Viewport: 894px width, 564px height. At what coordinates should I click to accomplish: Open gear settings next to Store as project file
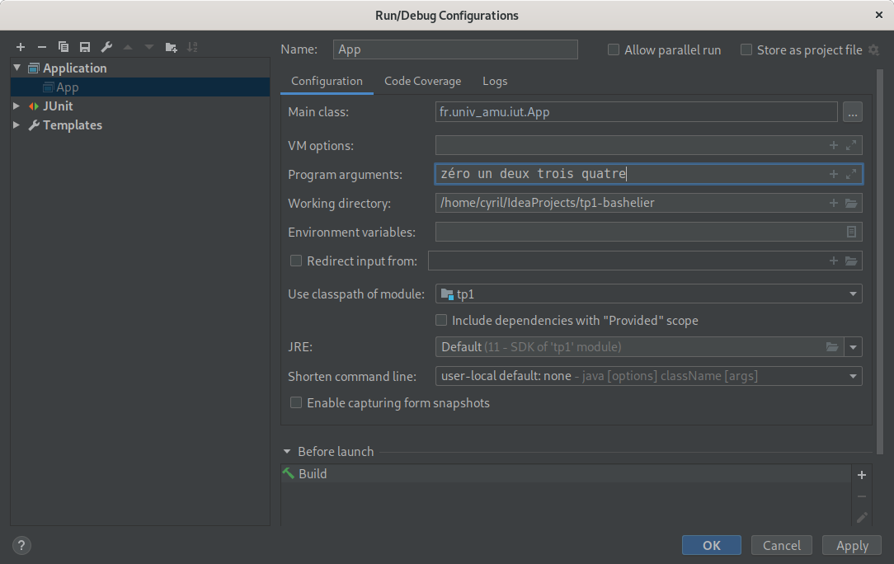pos(873,50)
